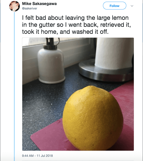The width and height of the screenshot is (143, 161).
Task: Open the tweet timestamp 9:44 AM permalink
Action: point(28,156)
